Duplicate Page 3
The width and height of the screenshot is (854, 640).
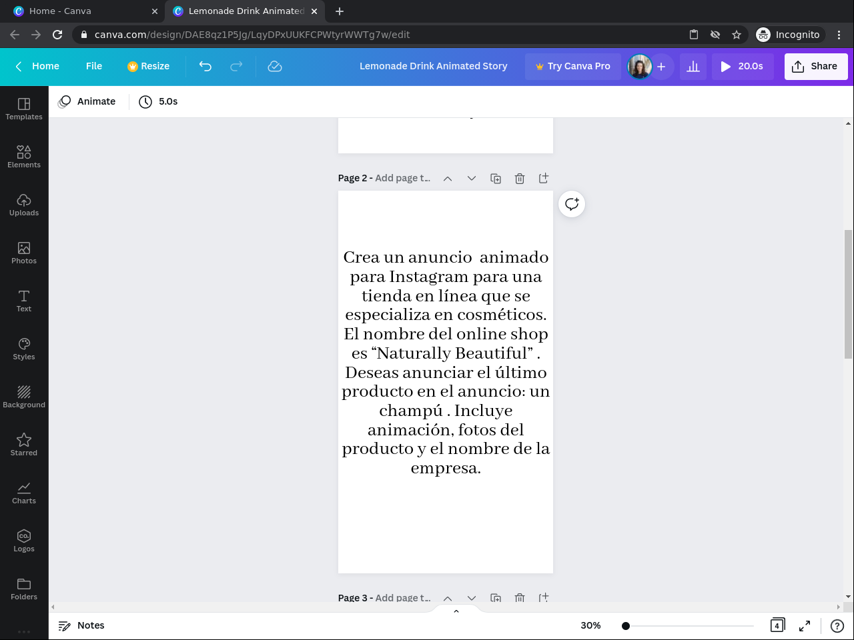(496, 597)
